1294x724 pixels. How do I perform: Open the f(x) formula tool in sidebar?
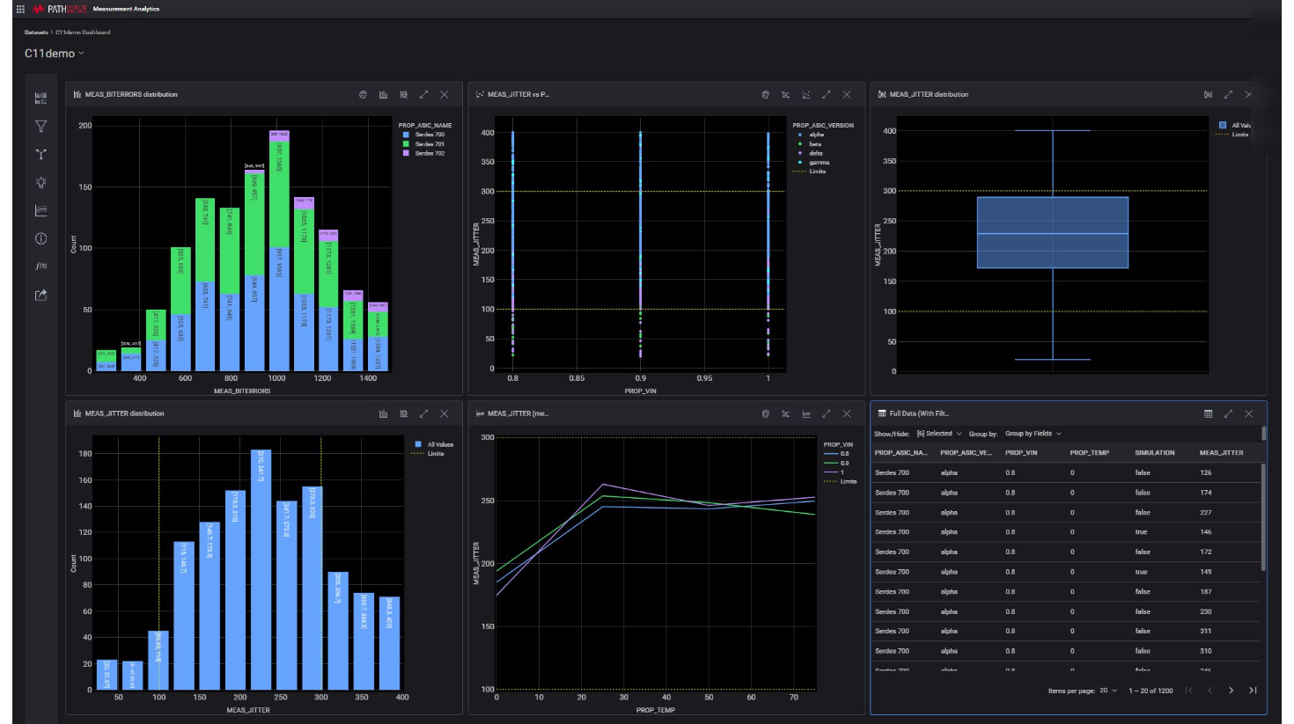tap(40, 266)
